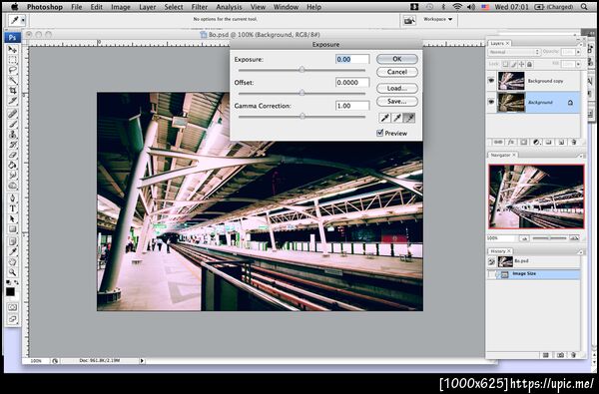The width and height of the screenshot is (599, 394).
Task: Open the Workspace dropdown
Action: tap(438, 19)
